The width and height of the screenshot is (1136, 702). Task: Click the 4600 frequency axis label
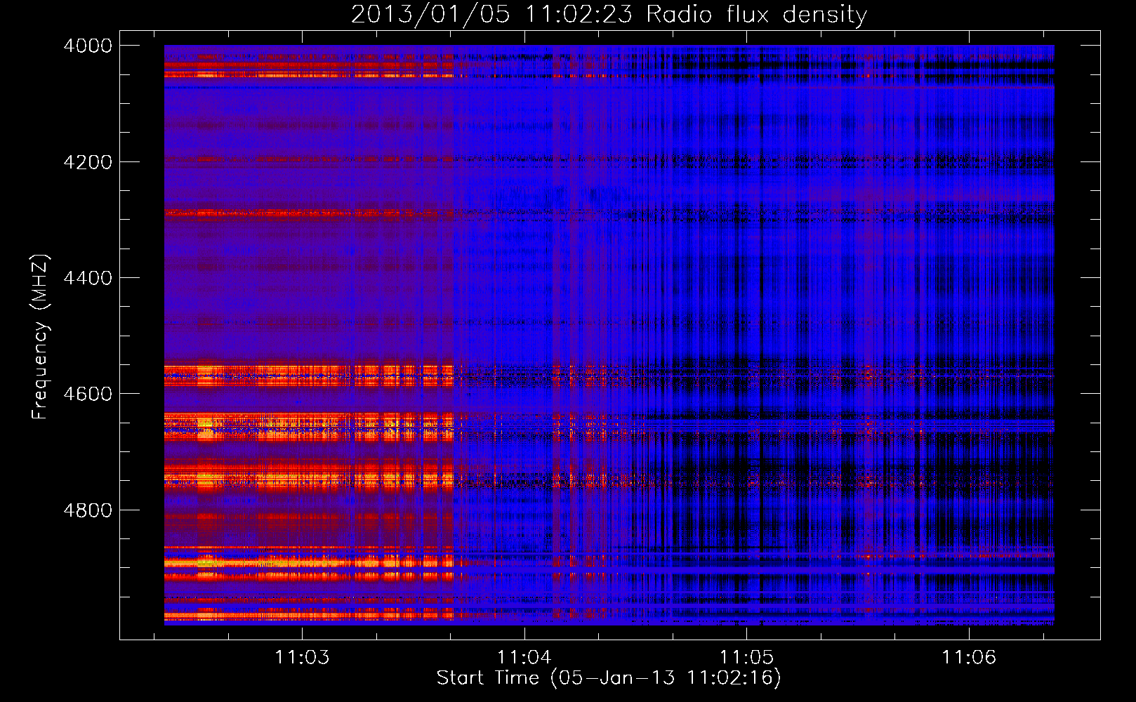(x=88, y=394)
